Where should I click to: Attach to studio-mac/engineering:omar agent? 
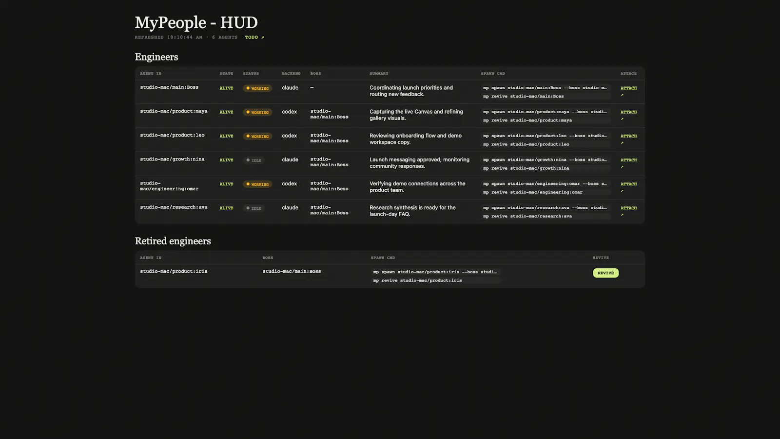pyautogui.click(x=628, y=187)
